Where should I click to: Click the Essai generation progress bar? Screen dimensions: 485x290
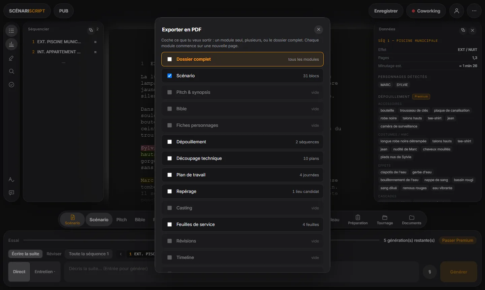(x=201, y=240)
